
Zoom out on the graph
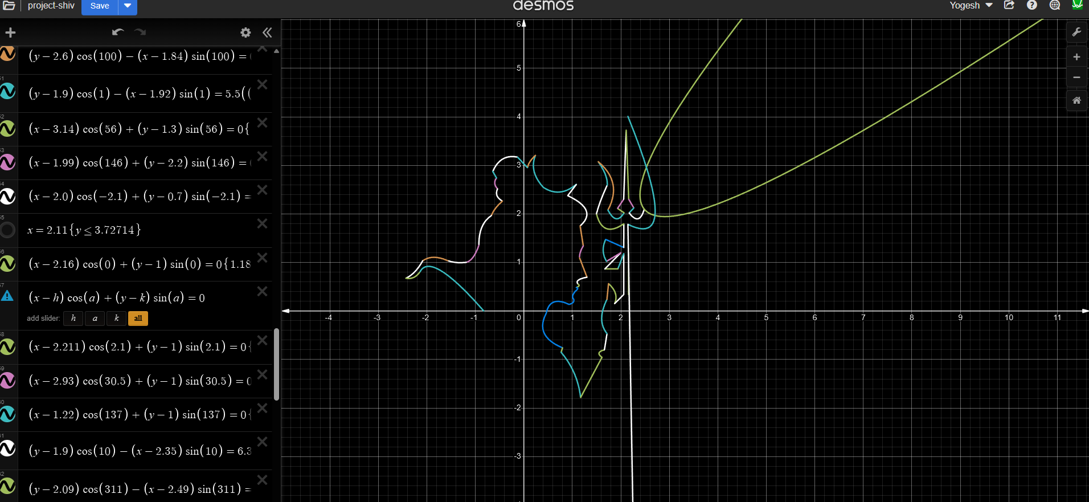click(1076, 77)
